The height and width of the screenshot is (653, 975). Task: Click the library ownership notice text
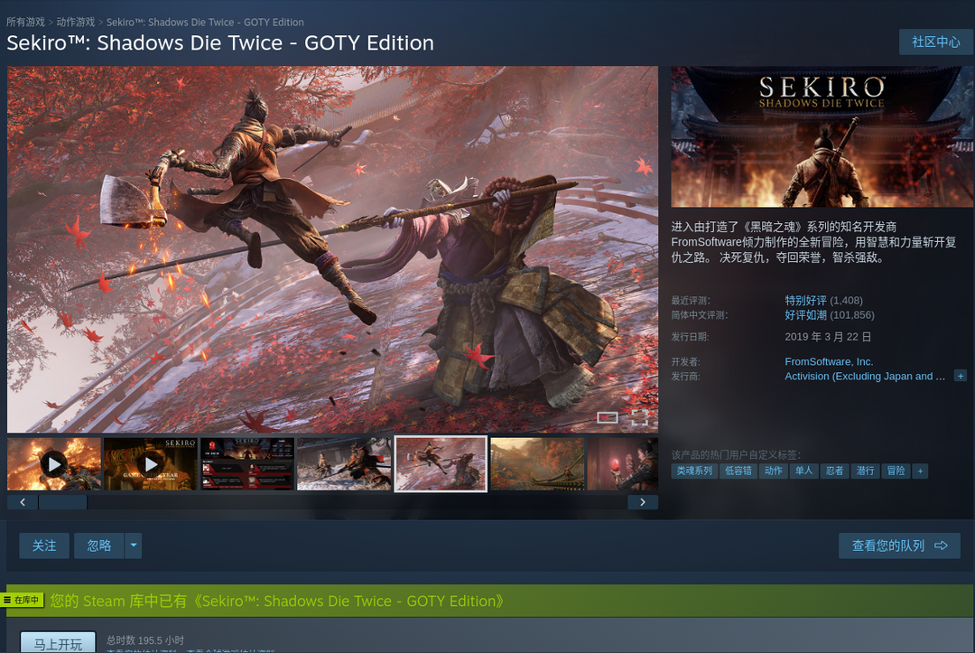click(277, 601)
